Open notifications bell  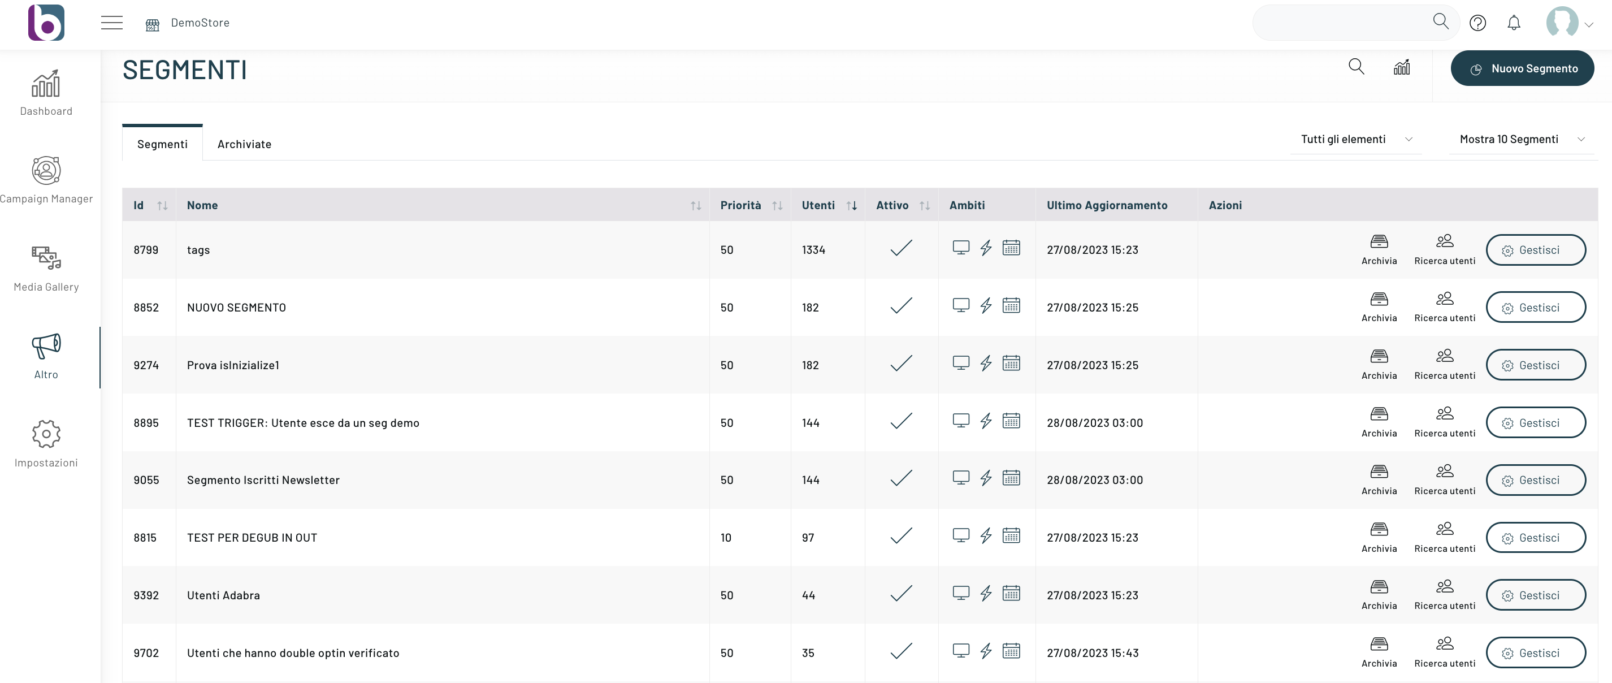(1514, 23)
